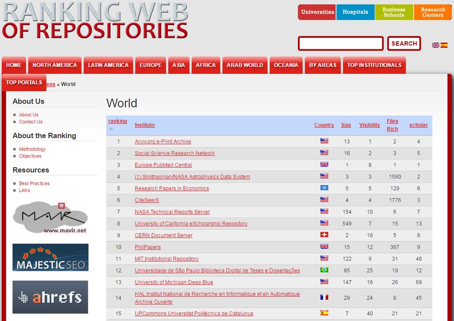Sort the table by scholar column

(419, 125)
